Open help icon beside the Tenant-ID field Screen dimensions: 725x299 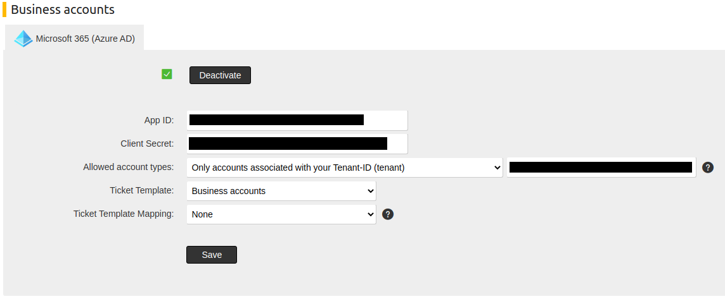(x=707, y=168)
